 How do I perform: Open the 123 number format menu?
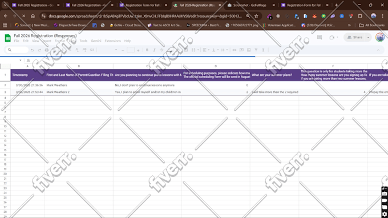(92, 50)
